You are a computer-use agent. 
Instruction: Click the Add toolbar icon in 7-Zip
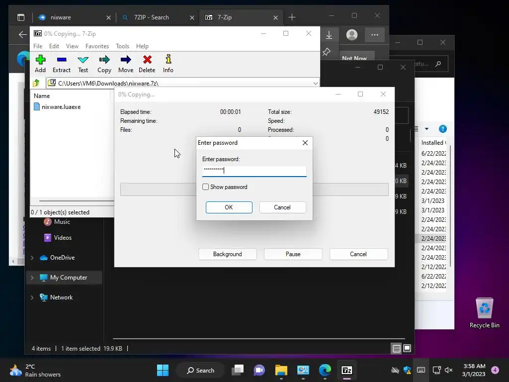point(40,64)
